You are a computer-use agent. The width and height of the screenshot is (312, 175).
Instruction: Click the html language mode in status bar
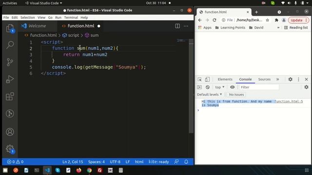point(139,162)
